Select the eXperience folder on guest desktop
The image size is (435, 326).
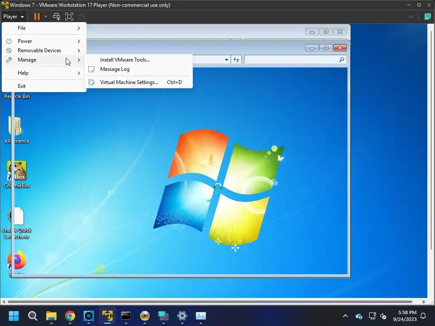[x=17, y=129]
